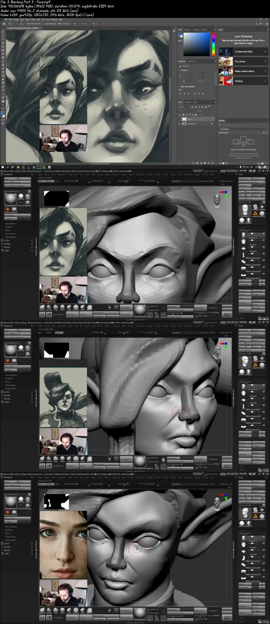Click the Windows Start button on the taskbar

pyautogui.click(x=3, y=167)
